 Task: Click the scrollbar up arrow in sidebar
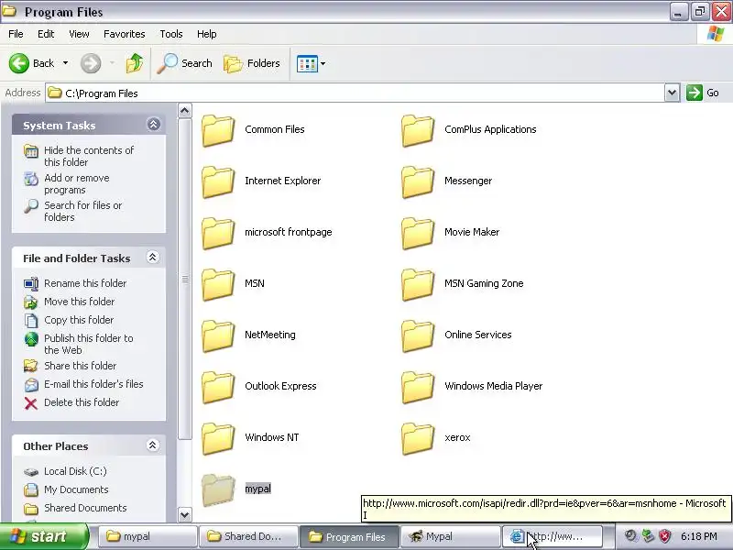pos(185,111)
